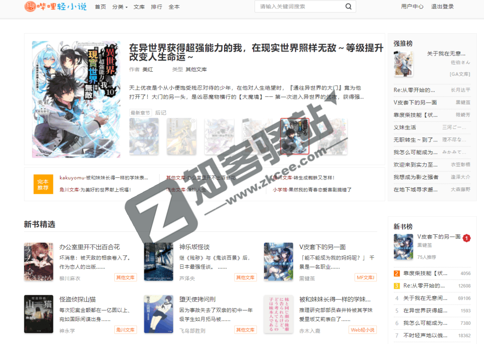Click the 退出登录 link
484x344 pixels.
[x=442, y=6]
